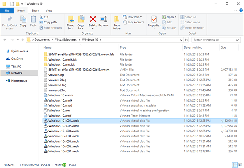Viewport: 244px width, 168px height.
Task: Click Invert selection
Action: (192, 28)
